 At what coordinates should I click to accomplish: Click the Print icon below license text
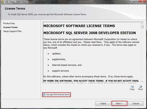coord(140,88)
